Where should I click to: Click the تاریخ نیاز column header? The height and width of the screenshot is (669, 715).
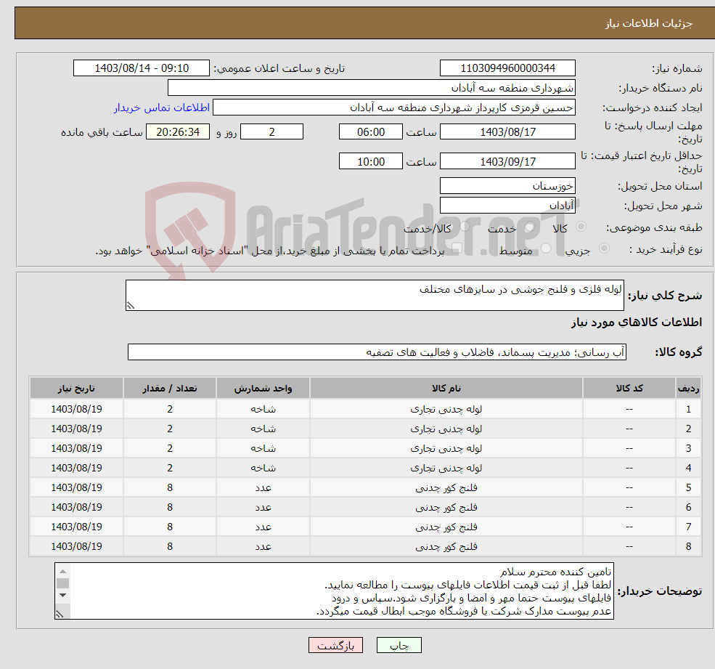76,388
